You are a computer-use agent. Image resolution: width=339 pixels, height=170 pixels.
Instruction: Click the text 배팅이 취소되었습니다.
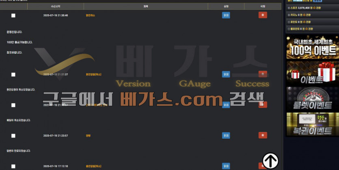point(19,120)
